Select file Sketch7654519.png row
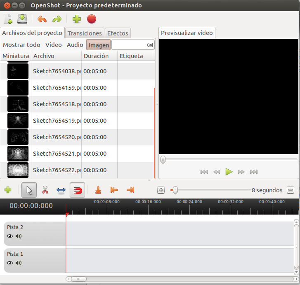Screen dimensions: 300x285 tap(77, 121)
